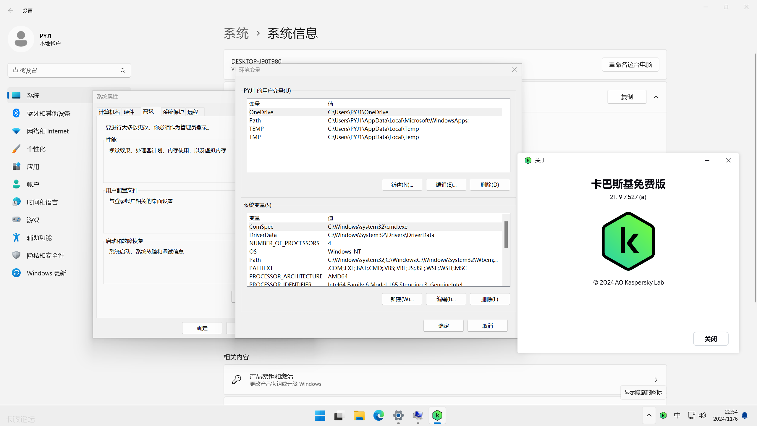This screenshot has width=757, height=426.
Task: Click the search magnifier in 查找设置 box
Action: coord(123,71)
